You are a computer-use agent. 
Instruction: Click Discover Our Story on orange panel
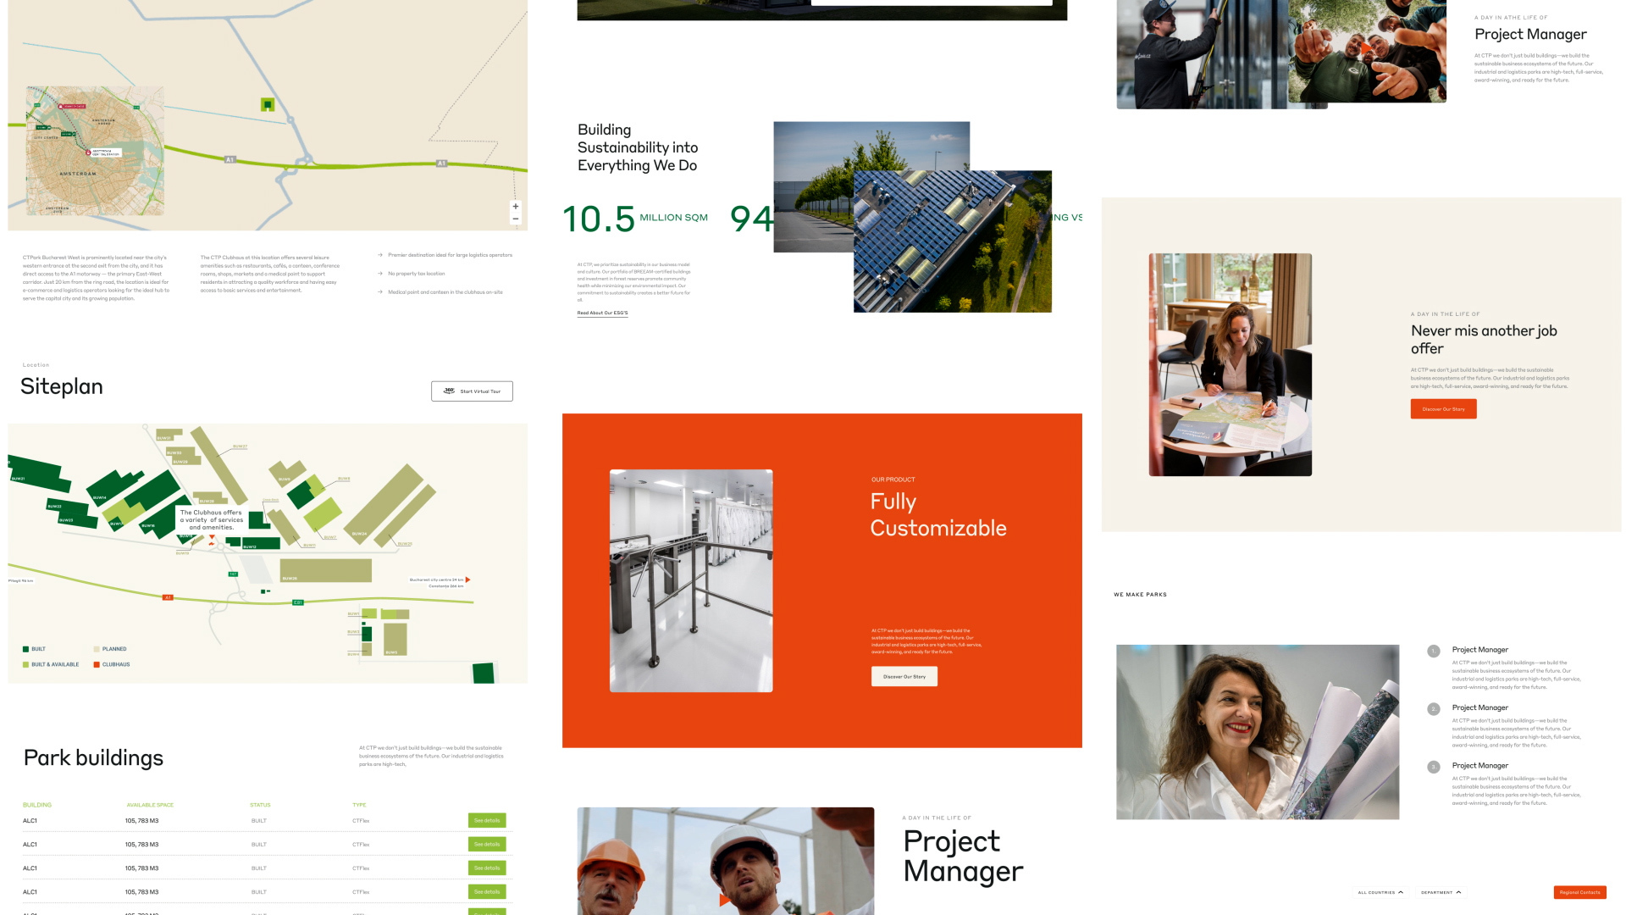(x=904, y=676)
